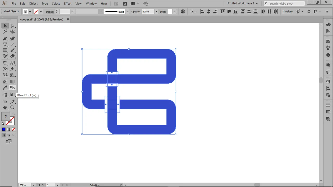Screen dimensions: 333x187
Task: Choose the Eraser tool
Action: pos(12,56)
